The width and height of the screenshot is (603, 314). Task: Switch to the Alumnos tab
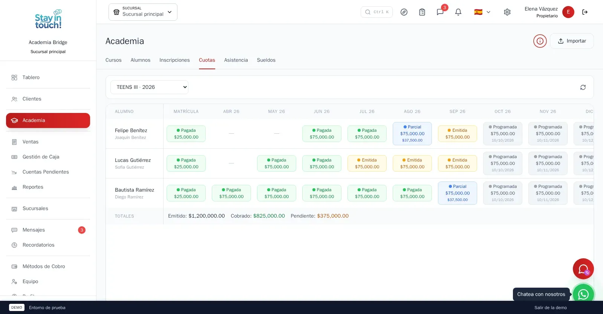[x=141, y=60]
